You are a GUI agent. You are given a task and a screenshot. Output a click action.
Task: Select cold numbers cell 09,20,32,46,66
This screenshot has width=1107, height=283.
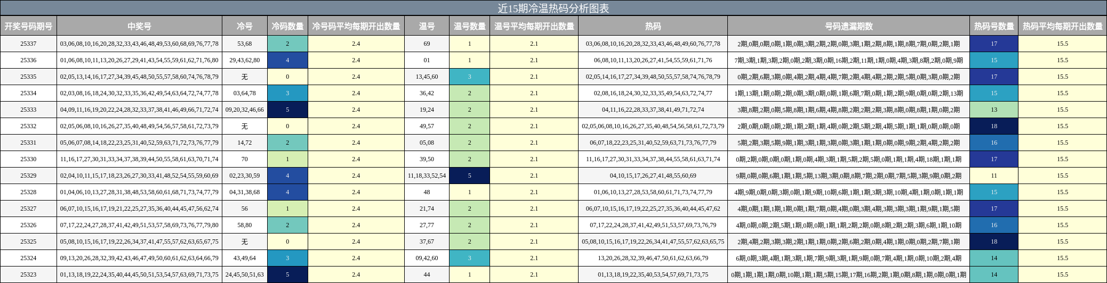244,110
